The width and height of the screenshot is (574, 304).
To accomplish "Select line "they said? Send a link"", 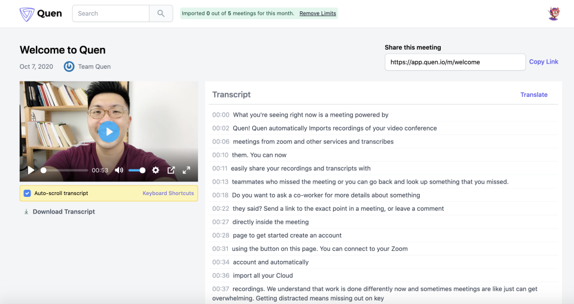I will point(338,209).
